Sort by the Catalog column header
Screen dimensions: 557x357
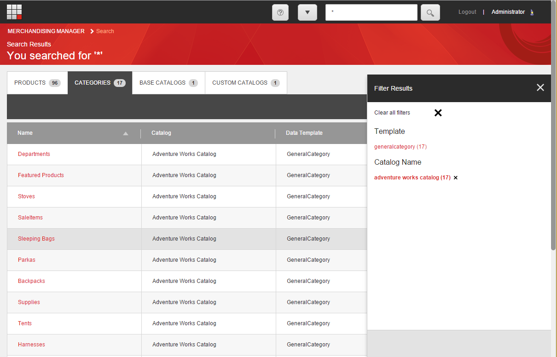161,133
